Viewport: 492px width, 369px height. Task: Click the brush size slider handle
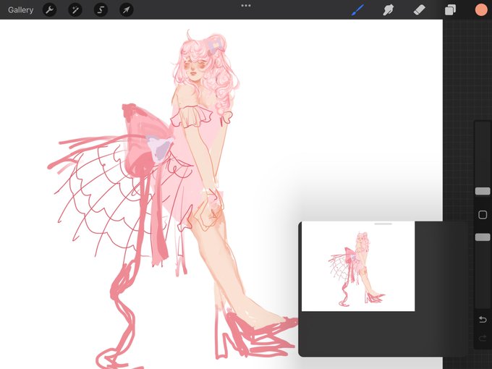point(483,191)
